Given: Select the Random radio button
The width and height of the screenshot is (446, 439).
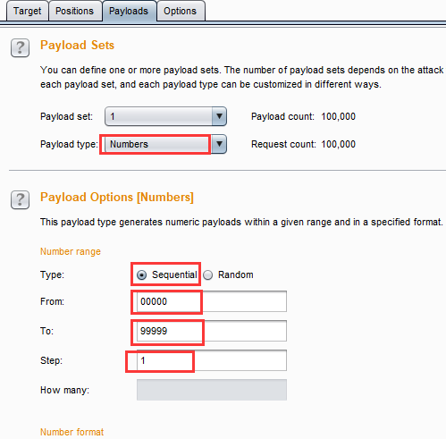Looking at the screenshot, I should [x=207, y=274].
